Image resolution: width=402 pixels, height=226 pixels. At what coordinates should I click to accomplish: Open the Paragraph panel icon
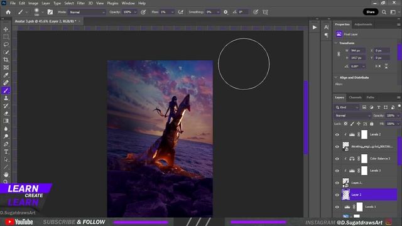[x=327, y=35]
